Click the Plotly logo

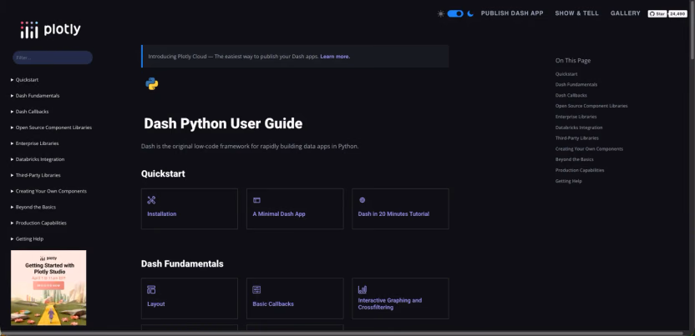coord(50,30)
